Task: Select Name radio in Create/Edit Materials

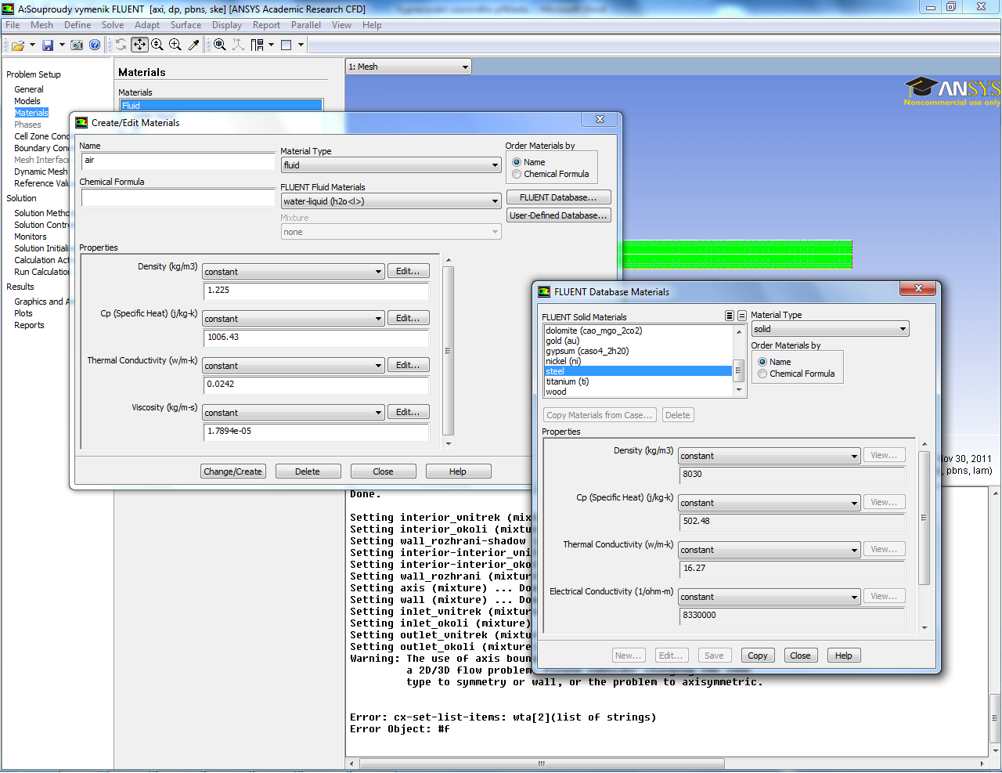Action: click(x=517, y=162)
